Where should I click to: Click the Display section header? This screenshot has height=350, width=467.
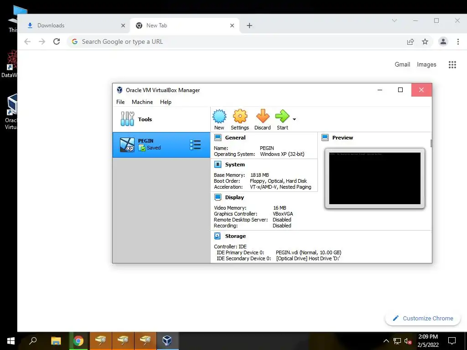pos(234,197)
